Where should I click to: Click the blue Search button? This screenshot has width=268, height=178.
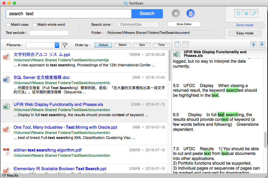(147, 13)
